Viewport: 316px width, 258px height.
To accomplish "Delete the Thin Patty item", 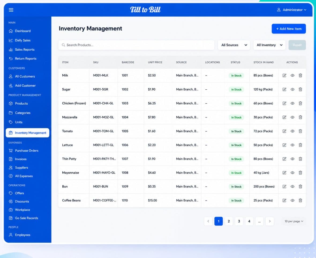I will point(300,159).
